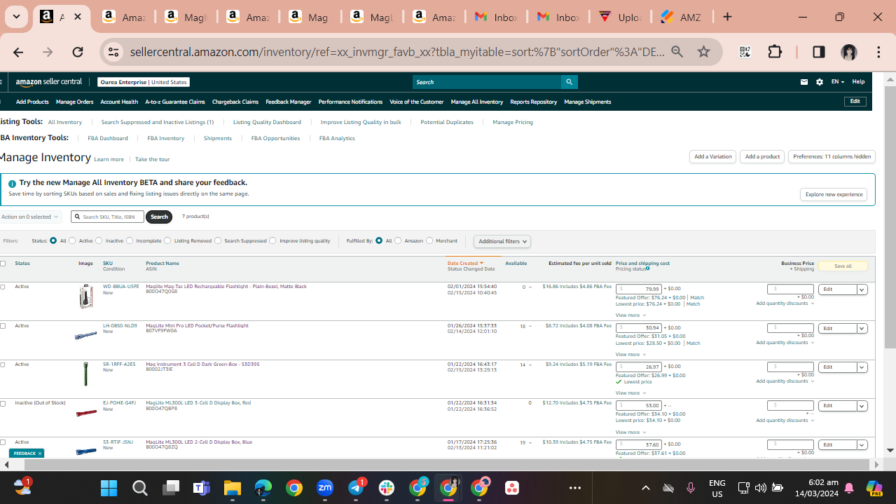
Task: Open the Windows Start menu
Action: coord(109,487)
